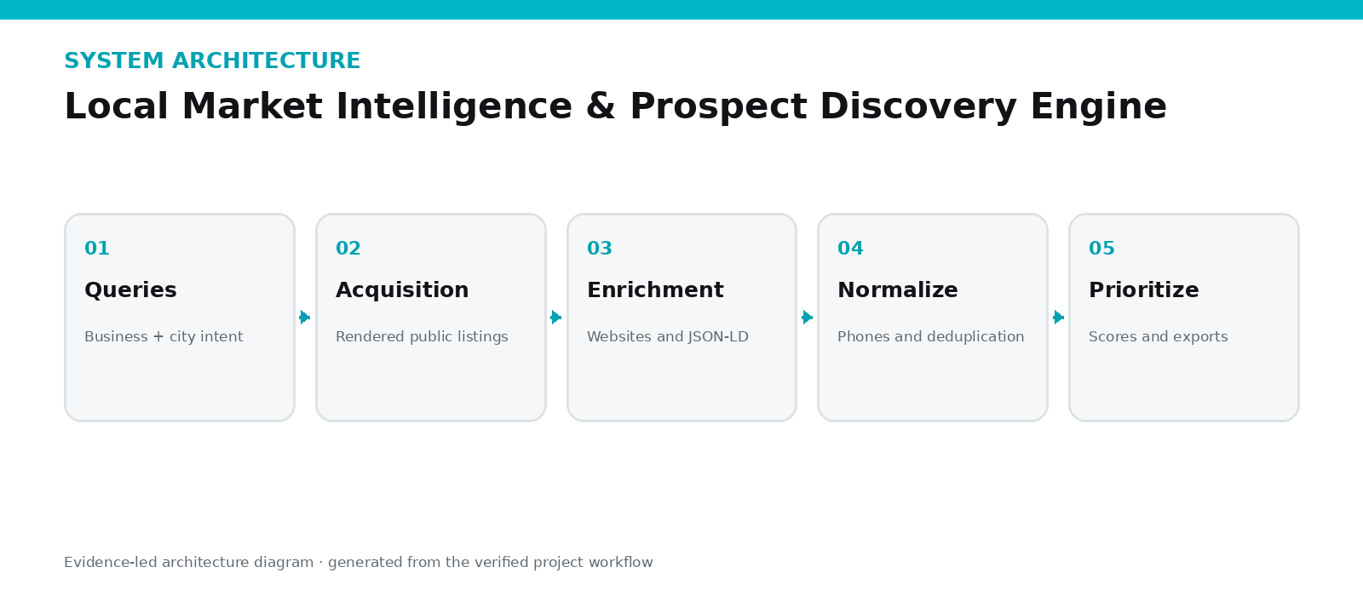Screen dimensions: 1363x613
Task: Select the Enrichment step card
Action: coord(682,318)
